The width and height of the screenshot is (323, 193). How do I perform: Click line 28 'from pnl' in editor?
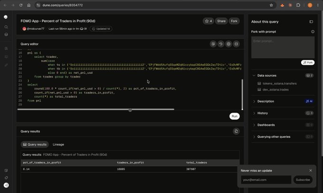[x=34, y=101]
